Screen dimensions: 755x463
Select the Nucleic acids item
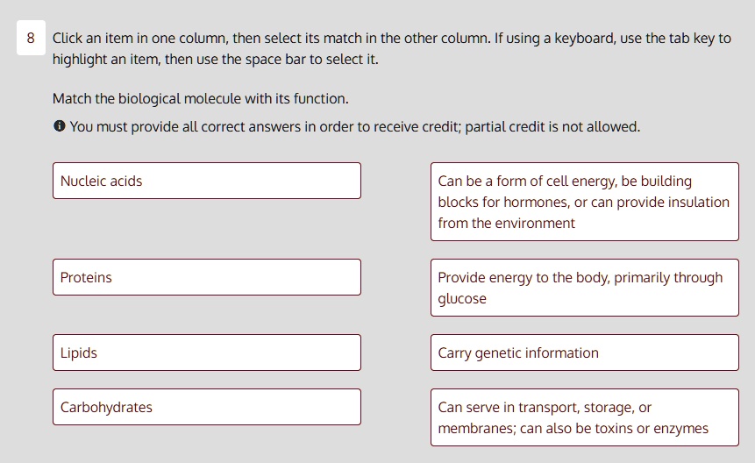[x=206, y=181]
